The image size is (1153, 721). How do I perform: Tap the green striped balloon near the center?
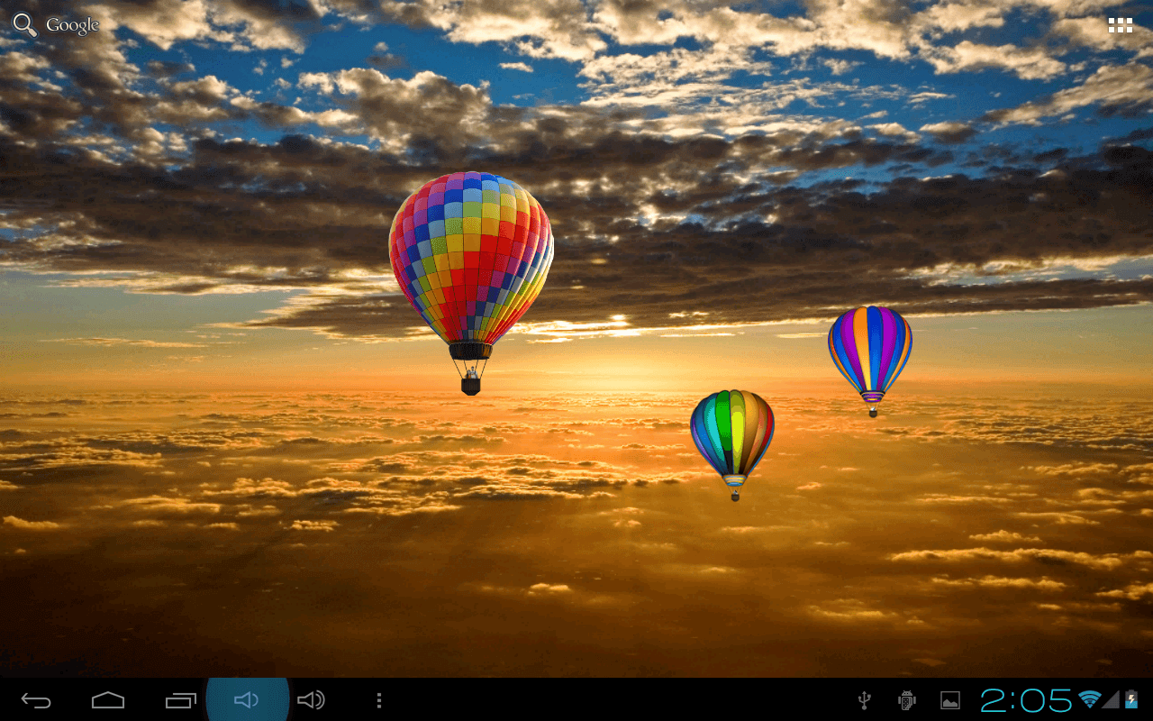point(734,433)
